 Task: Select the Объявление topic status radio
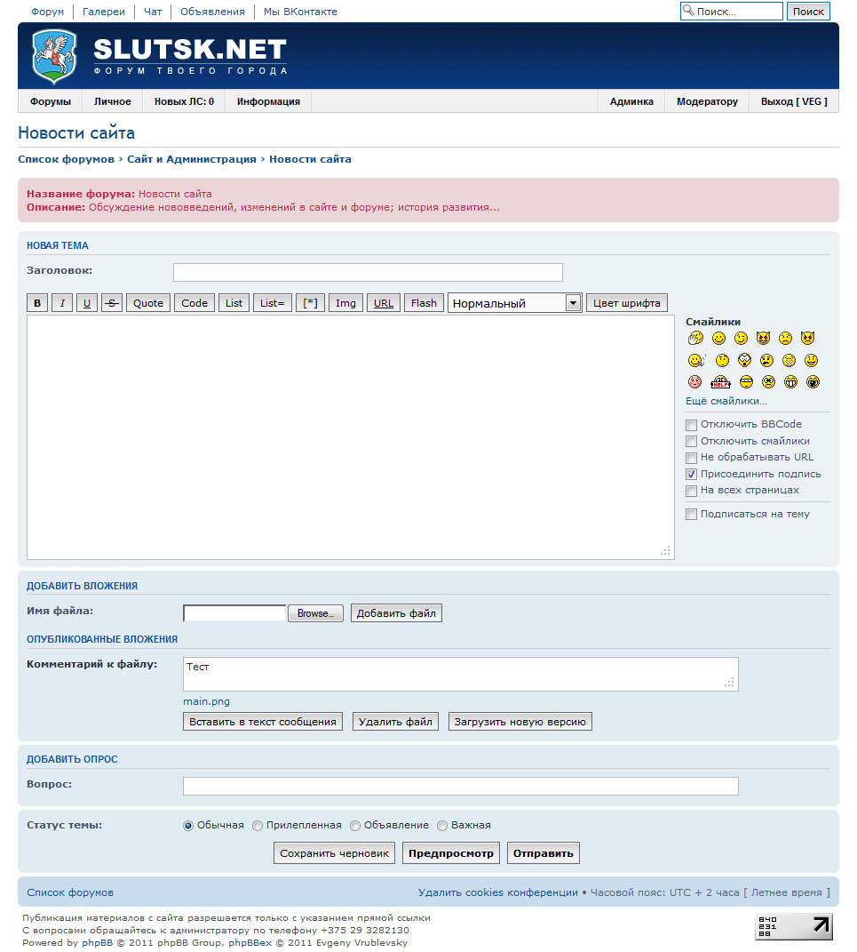pyautogui.click(x=355, y=826)
